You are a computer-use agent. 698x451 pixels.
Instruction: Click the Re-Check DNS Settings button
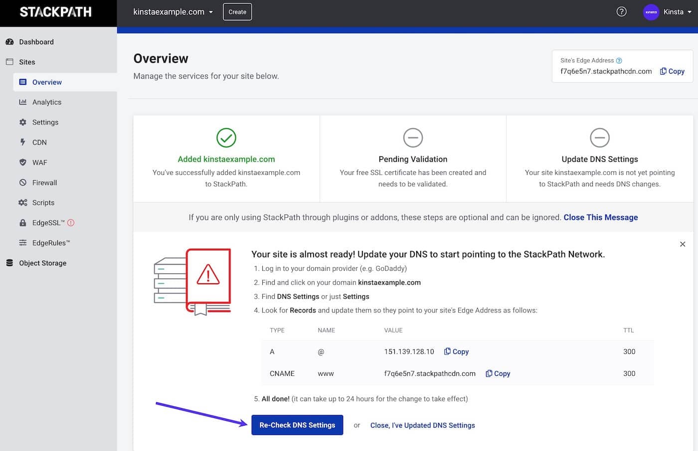(x=297, y=425)
